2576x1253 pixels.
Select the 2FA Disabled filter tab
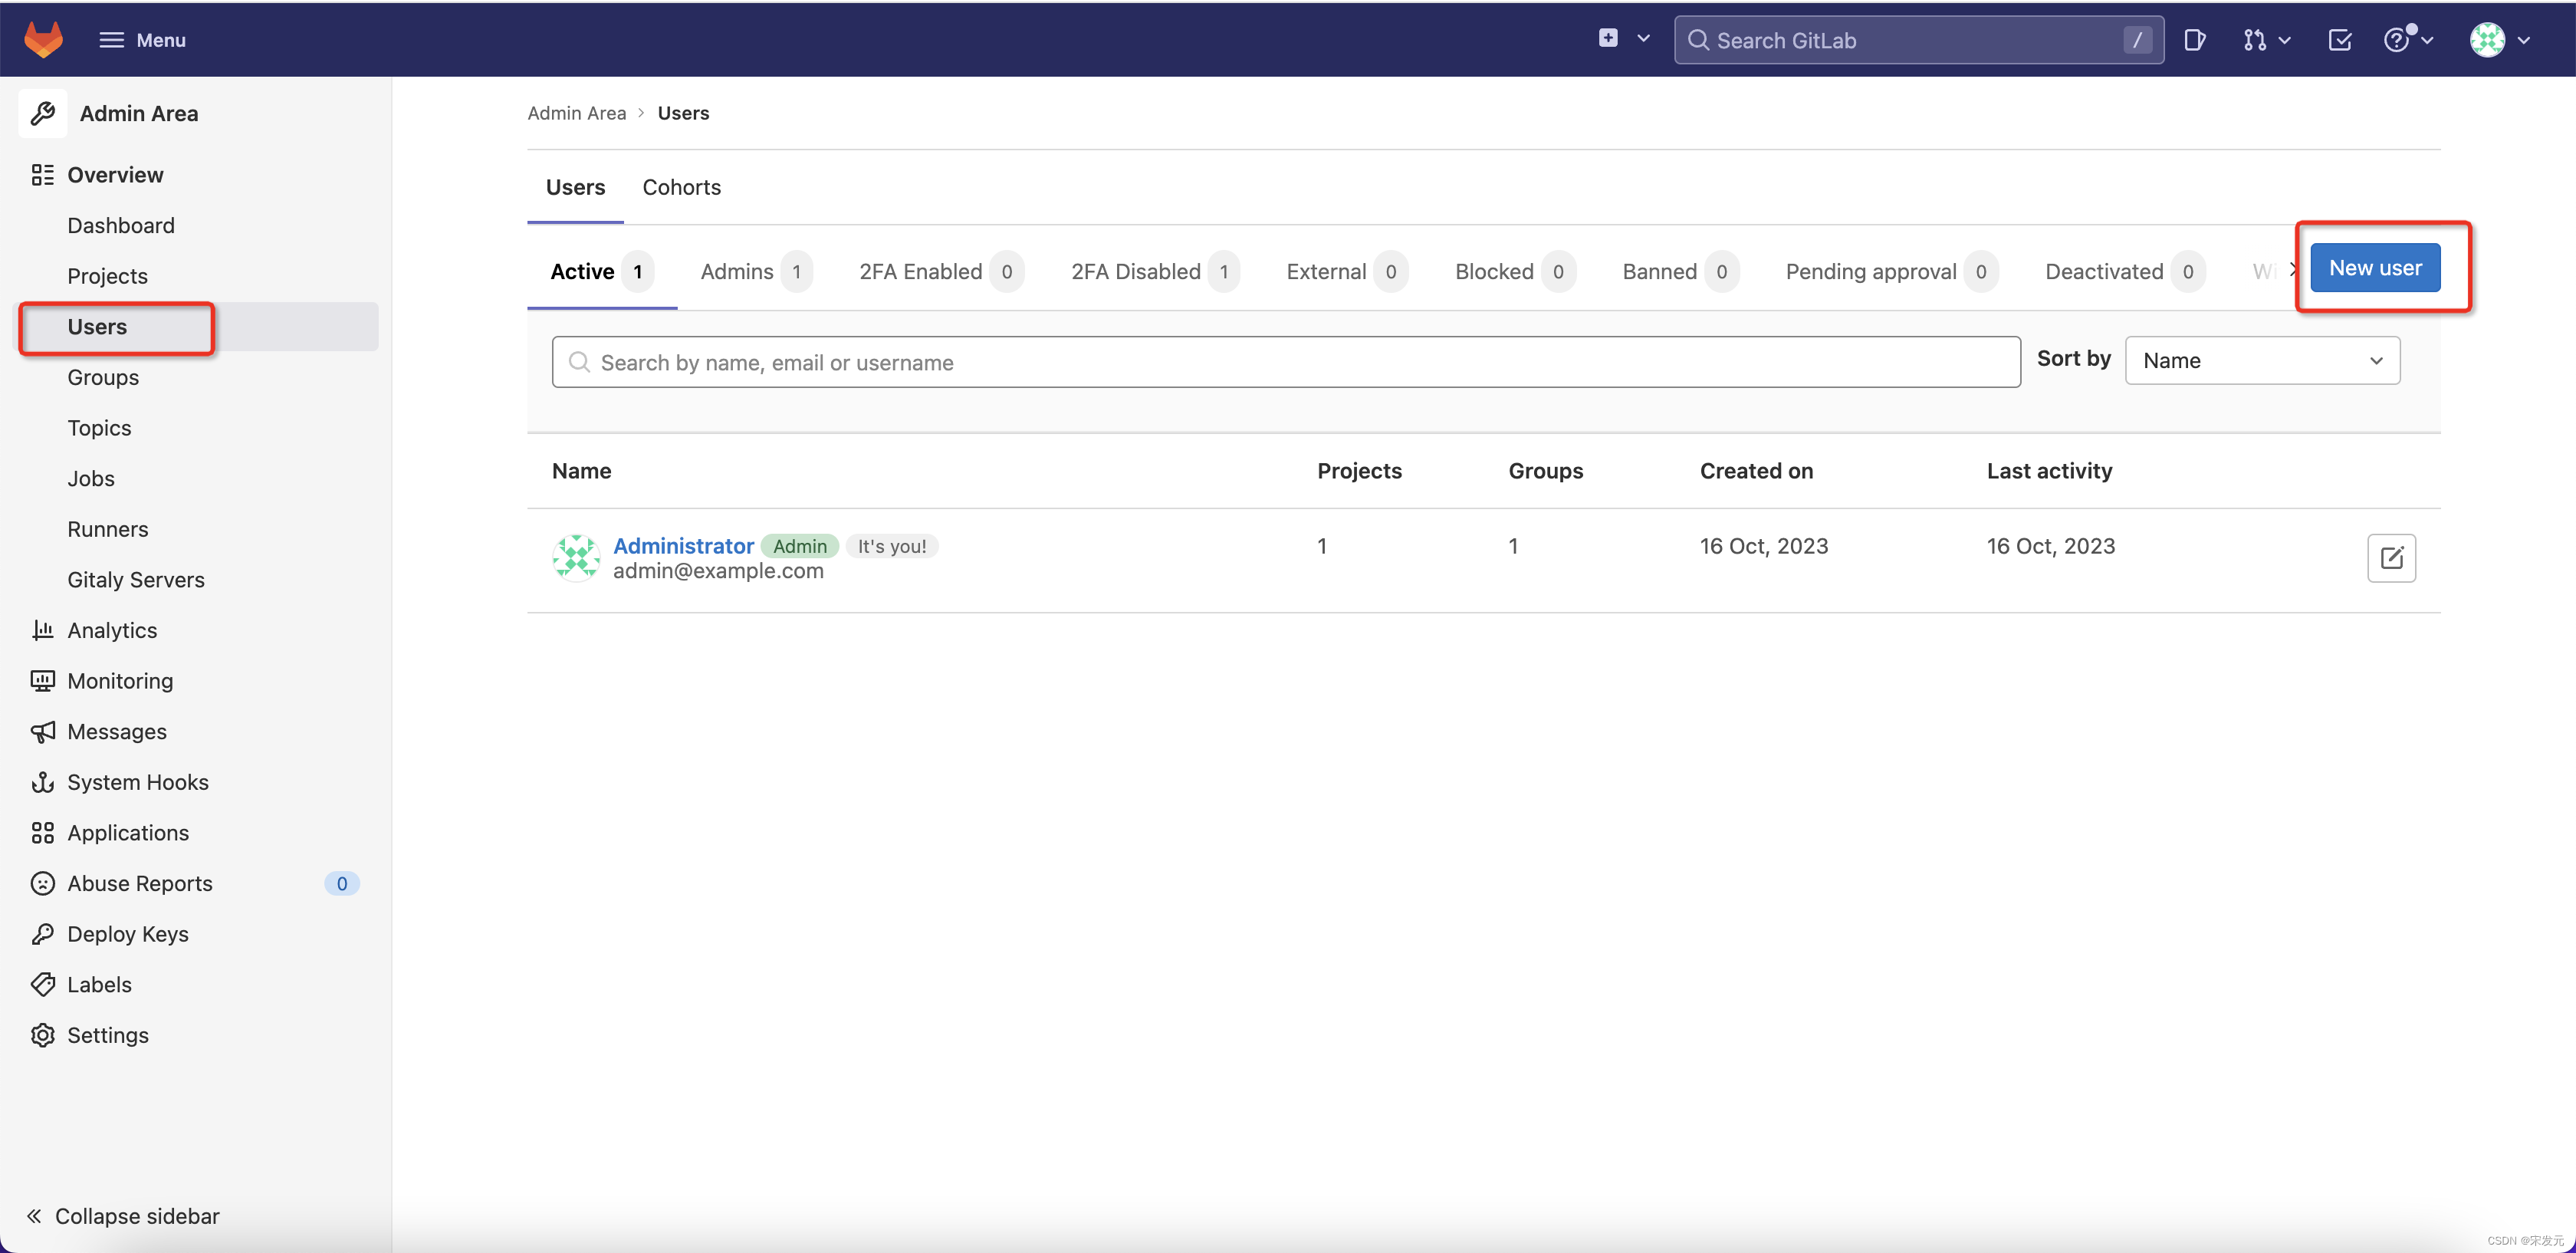1155,272
